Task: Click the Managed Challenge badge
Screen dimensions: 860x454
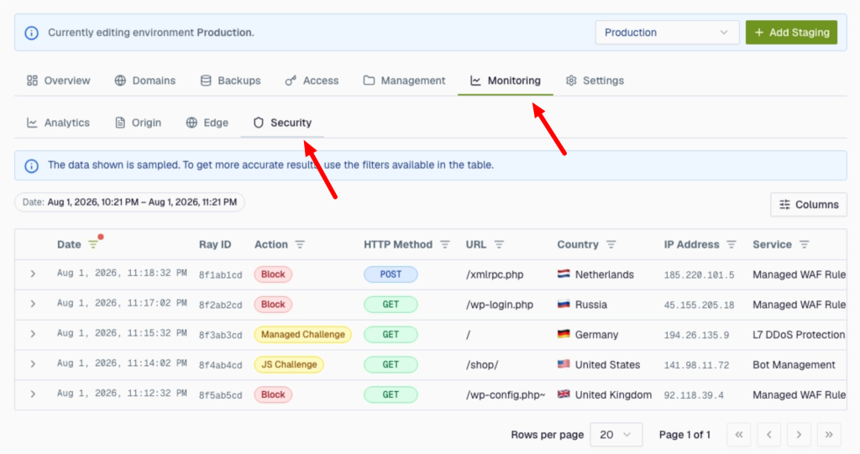Action: [x=302, y=335]
